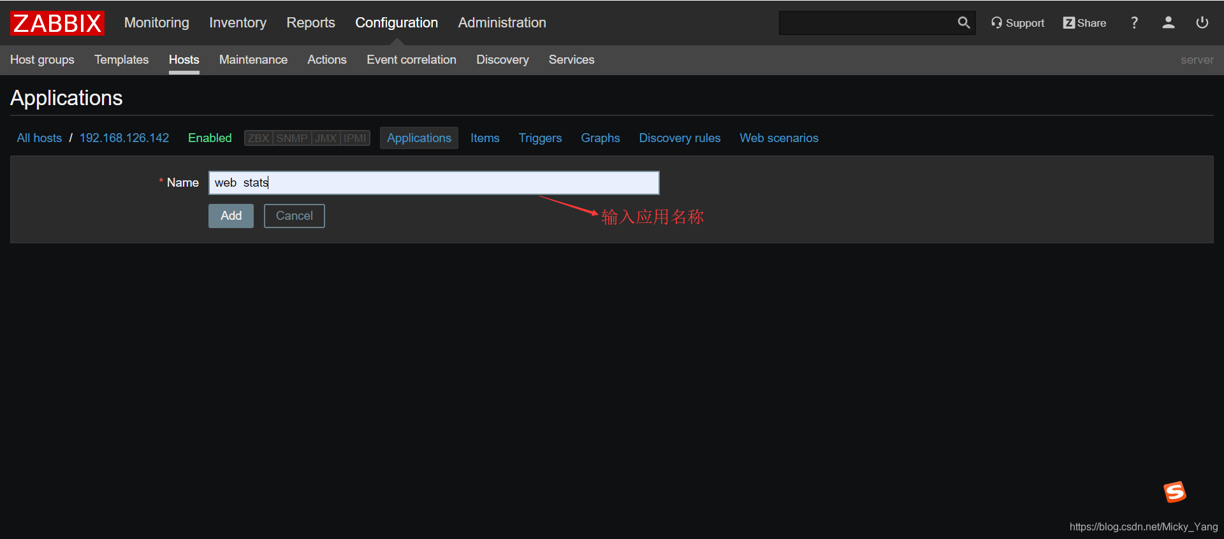
Task: Open the help question mark icon
Action: point(1134,23)
